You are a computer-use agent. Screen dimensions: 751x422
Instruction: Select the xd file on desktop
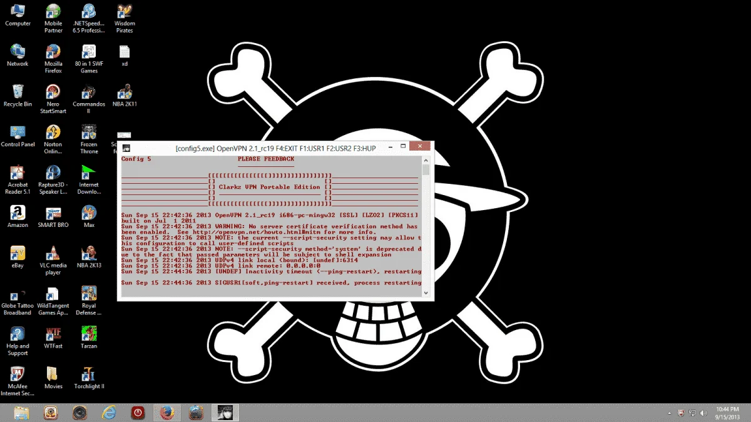tap(125, 56)
